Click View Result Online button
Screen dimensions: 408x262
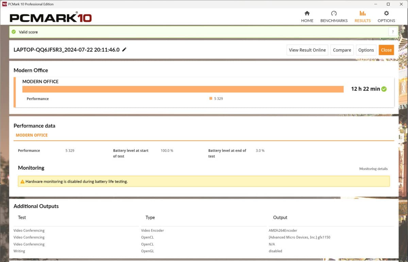(307, 50)
